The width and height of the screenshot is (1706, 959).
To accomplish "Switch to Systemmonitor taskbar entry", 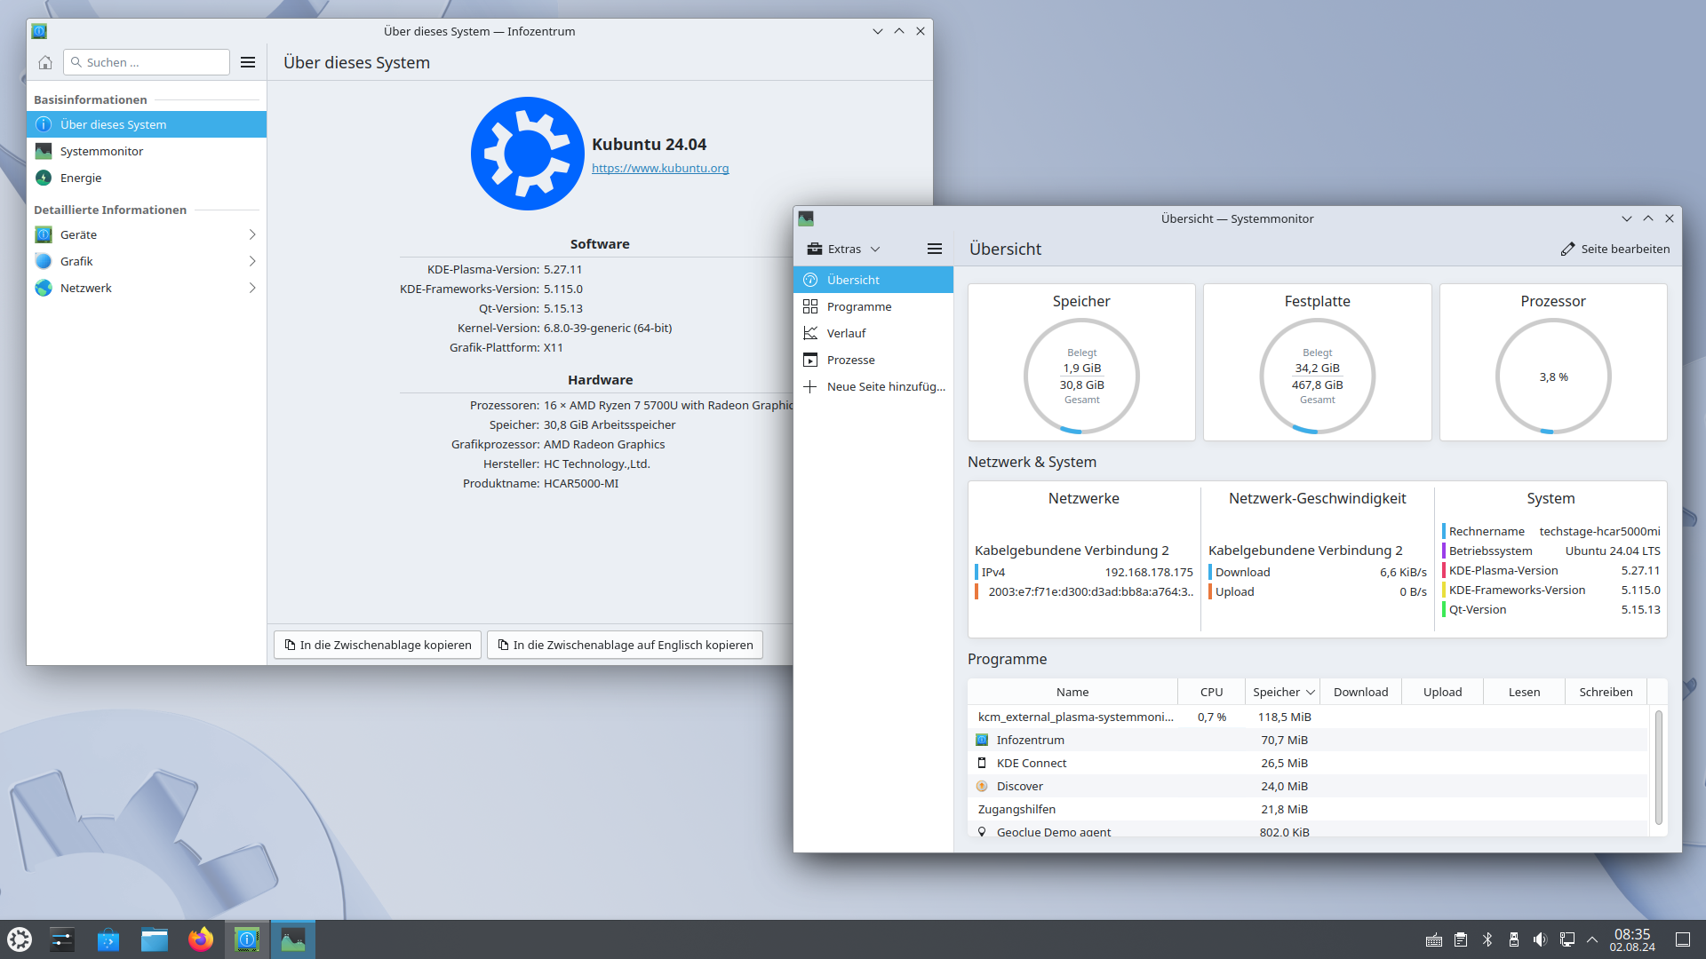I will 293,939.
